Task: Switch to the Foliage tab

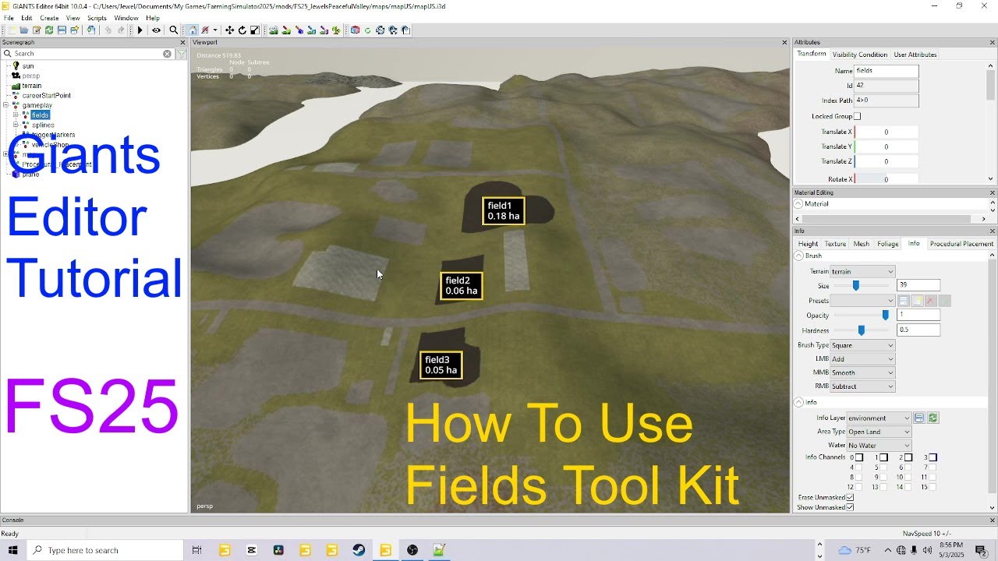Action: click(887, 244)
